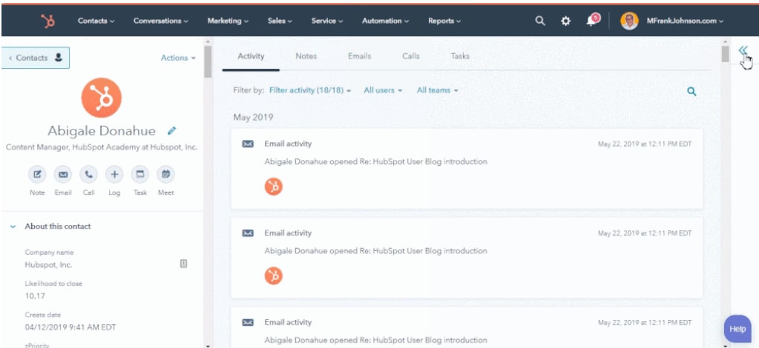Click the May 2019 timeline heading
The width and height of the screenshot is (759, 348).
[253, 118]
